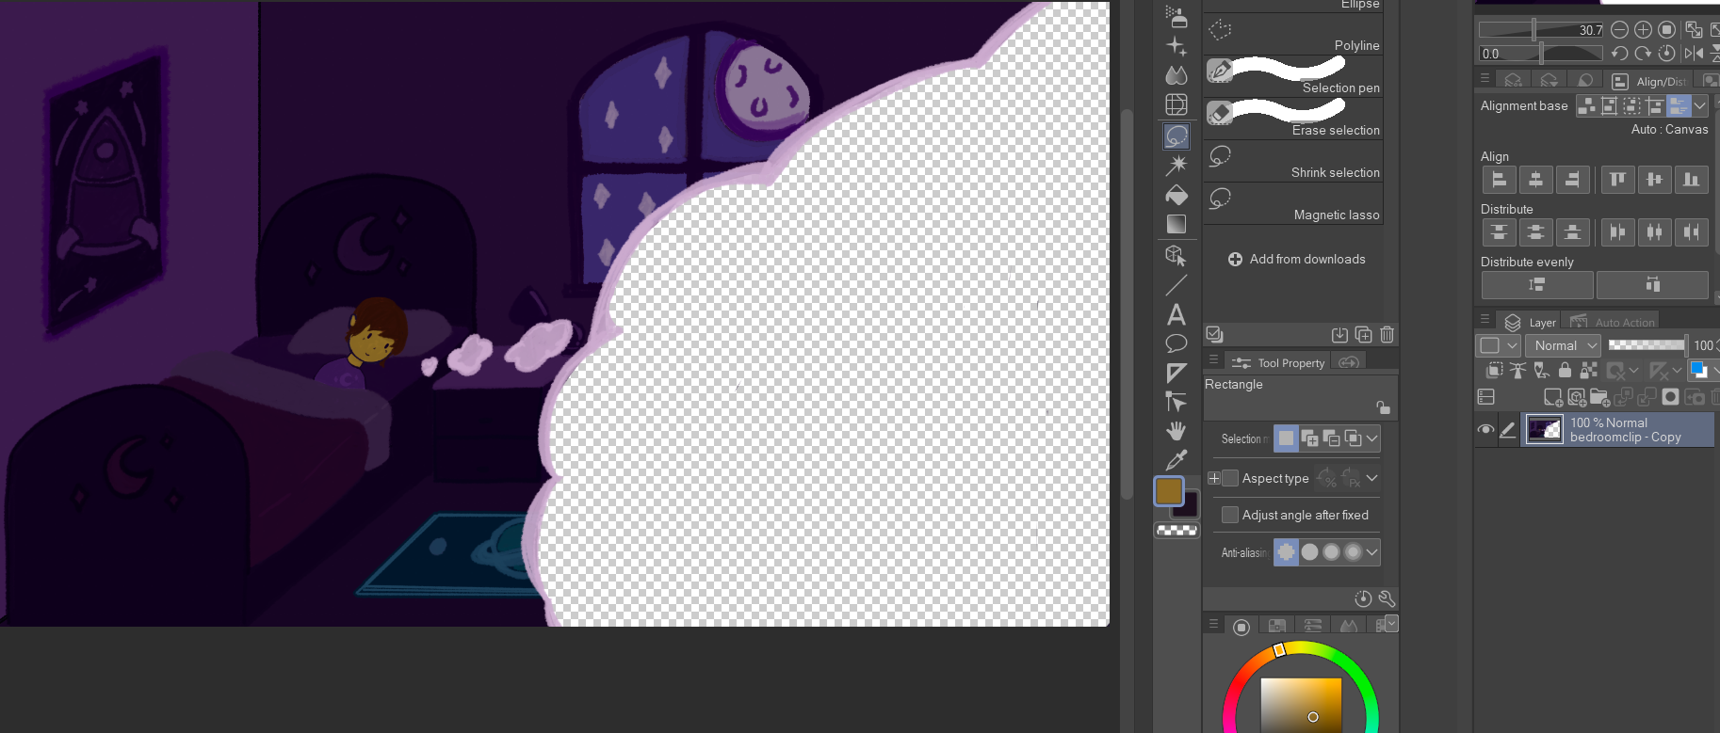Screen dimensions: 1720x733
Task: Delete the sub tool with trash icon
Action: 1387,334
